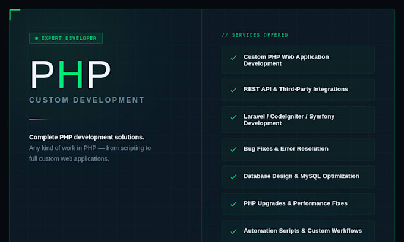The height and width of the screenshot is (242, 404).
Task: Click checkmark beside Automation Scripts & Custom Workflows
Action: pos(233,231)
